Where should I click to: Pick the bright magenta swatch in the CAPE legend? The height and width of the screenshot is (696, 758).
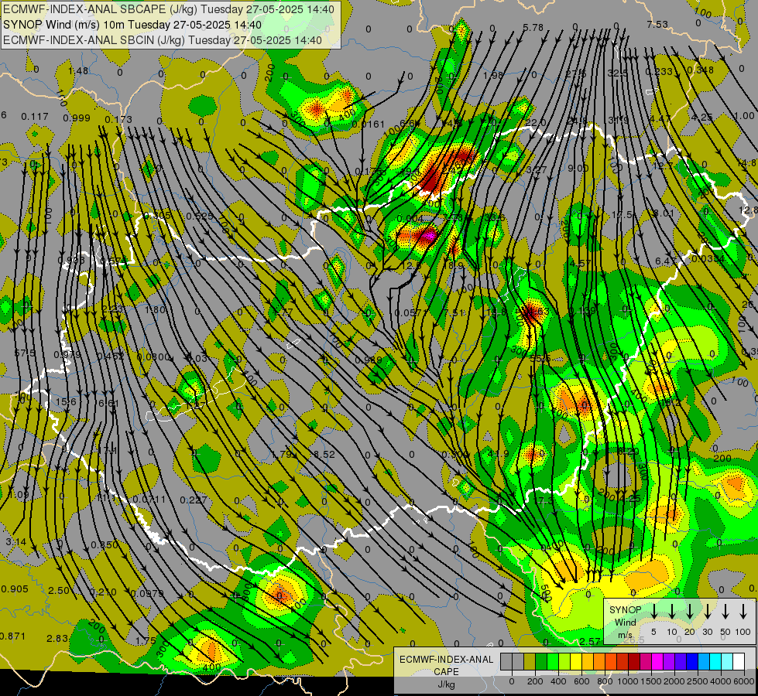tap(657, 661)
